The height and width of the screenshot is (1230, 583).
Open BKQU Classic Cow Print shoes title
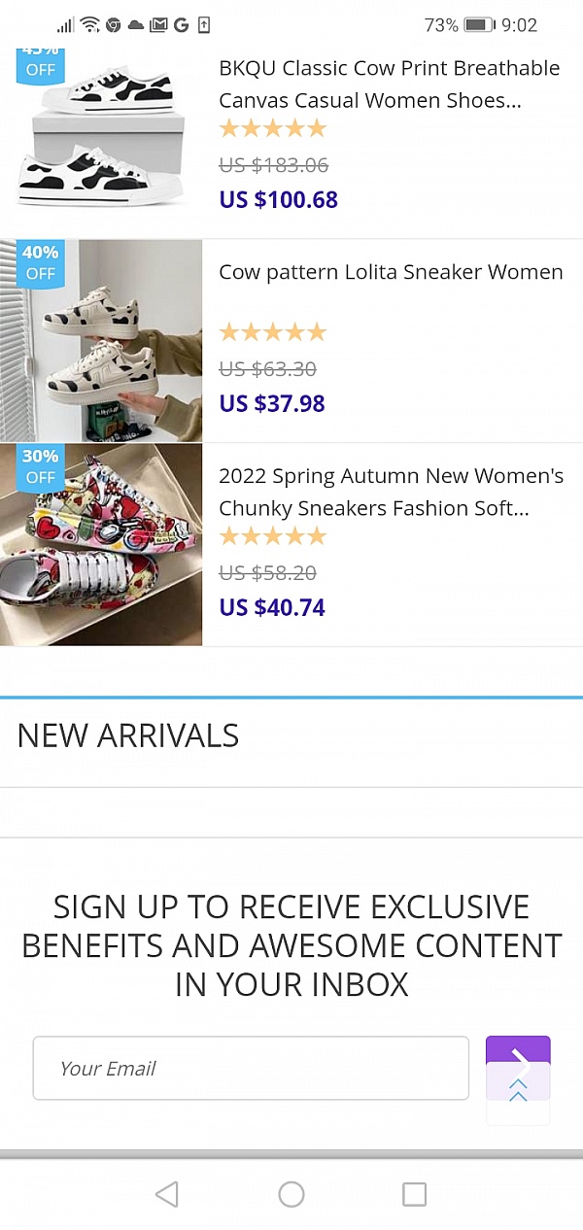tap(389, 85)
